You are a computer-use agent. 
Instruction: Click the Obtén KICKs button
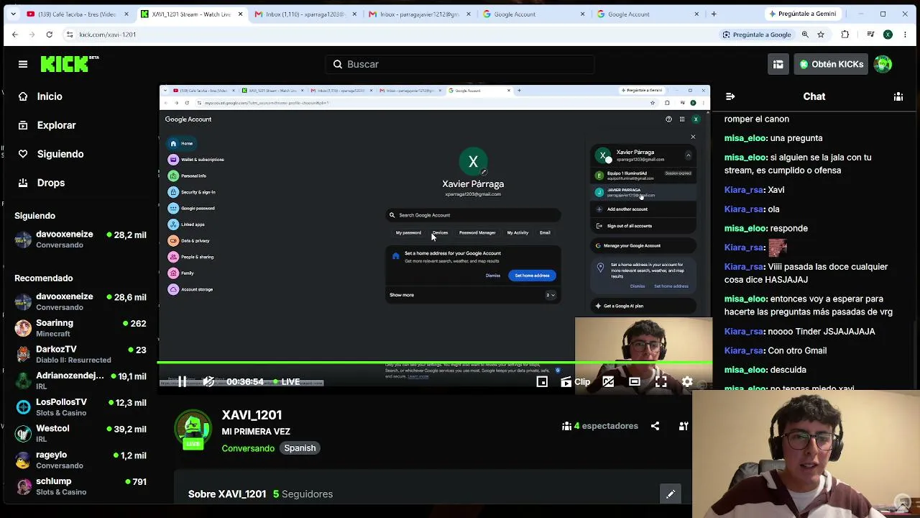pos(831,64)
